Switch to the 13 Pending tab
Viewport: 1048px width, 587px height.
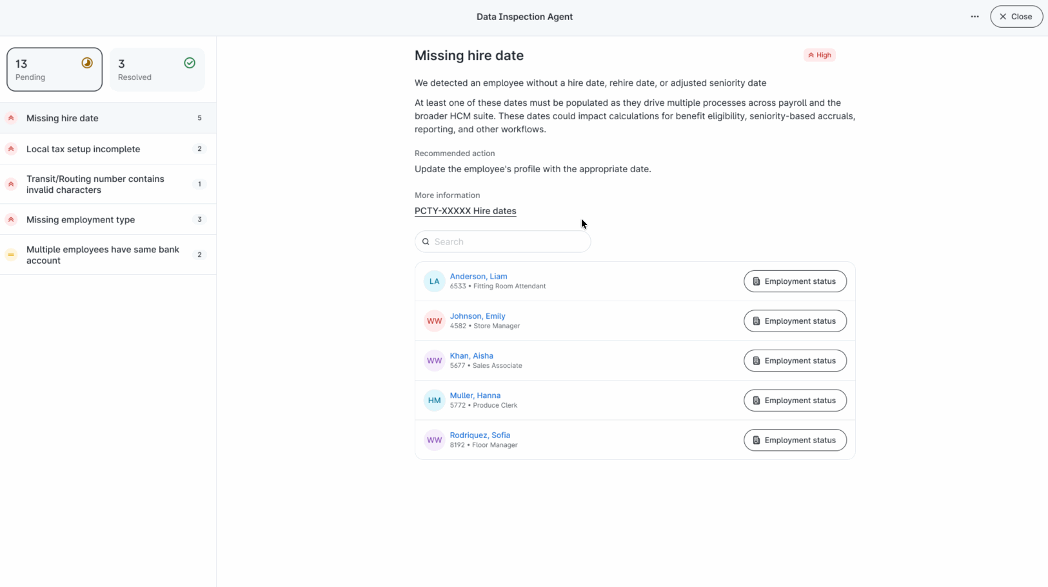click(x=54, y=70)
